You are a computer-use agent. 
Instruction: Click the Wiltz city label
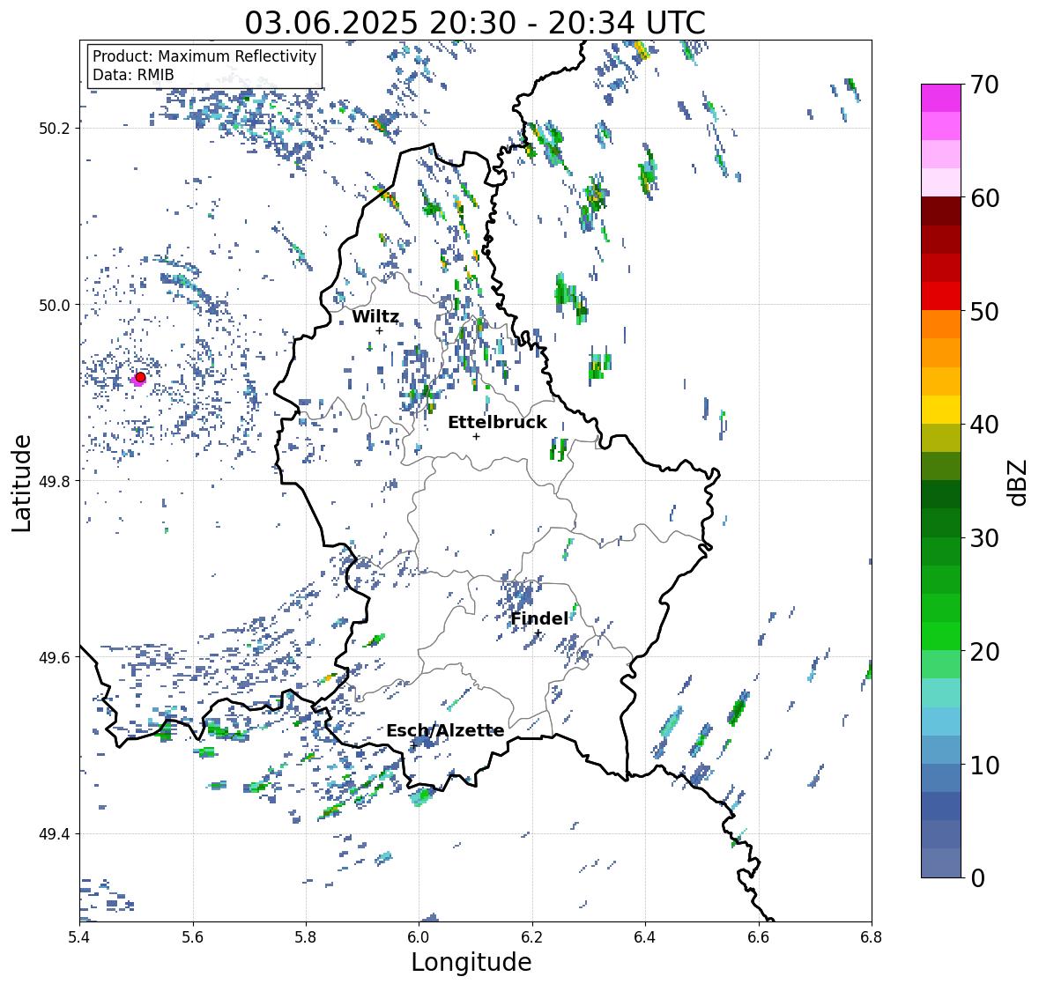point(375,316)
